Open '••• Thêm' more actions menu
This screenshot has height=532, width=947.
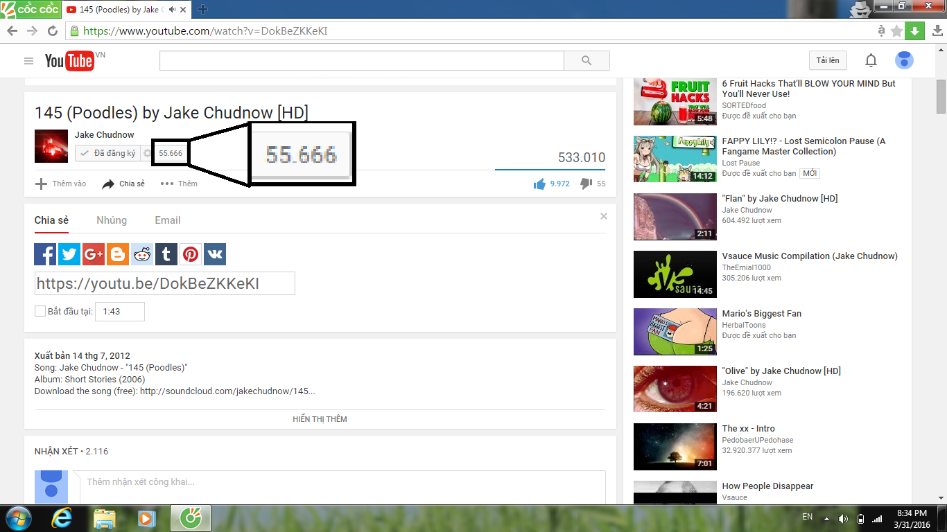pyautogui.click(x=179, y=184)
